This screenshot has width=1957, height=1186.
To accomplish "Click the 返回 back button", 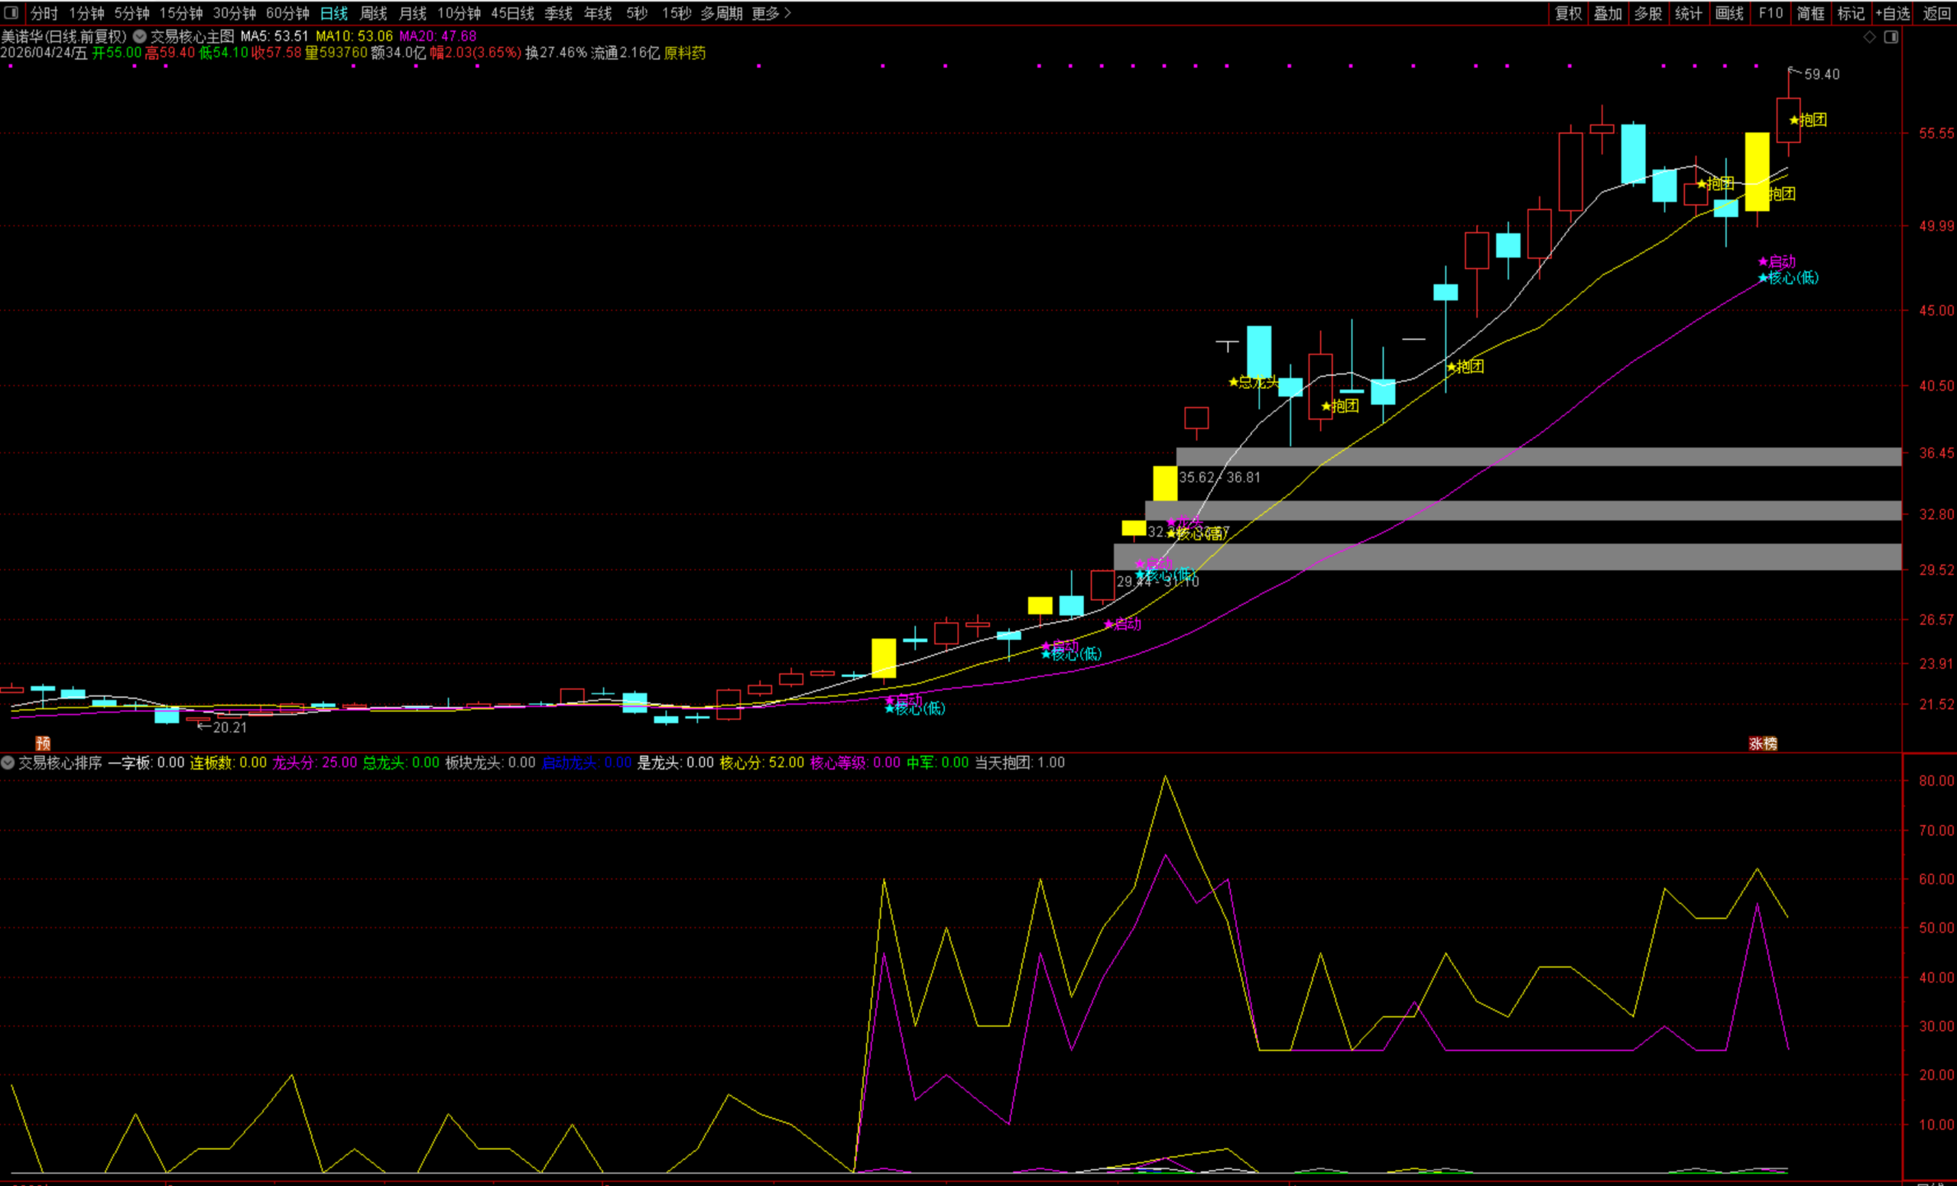I will point(1936,13).
